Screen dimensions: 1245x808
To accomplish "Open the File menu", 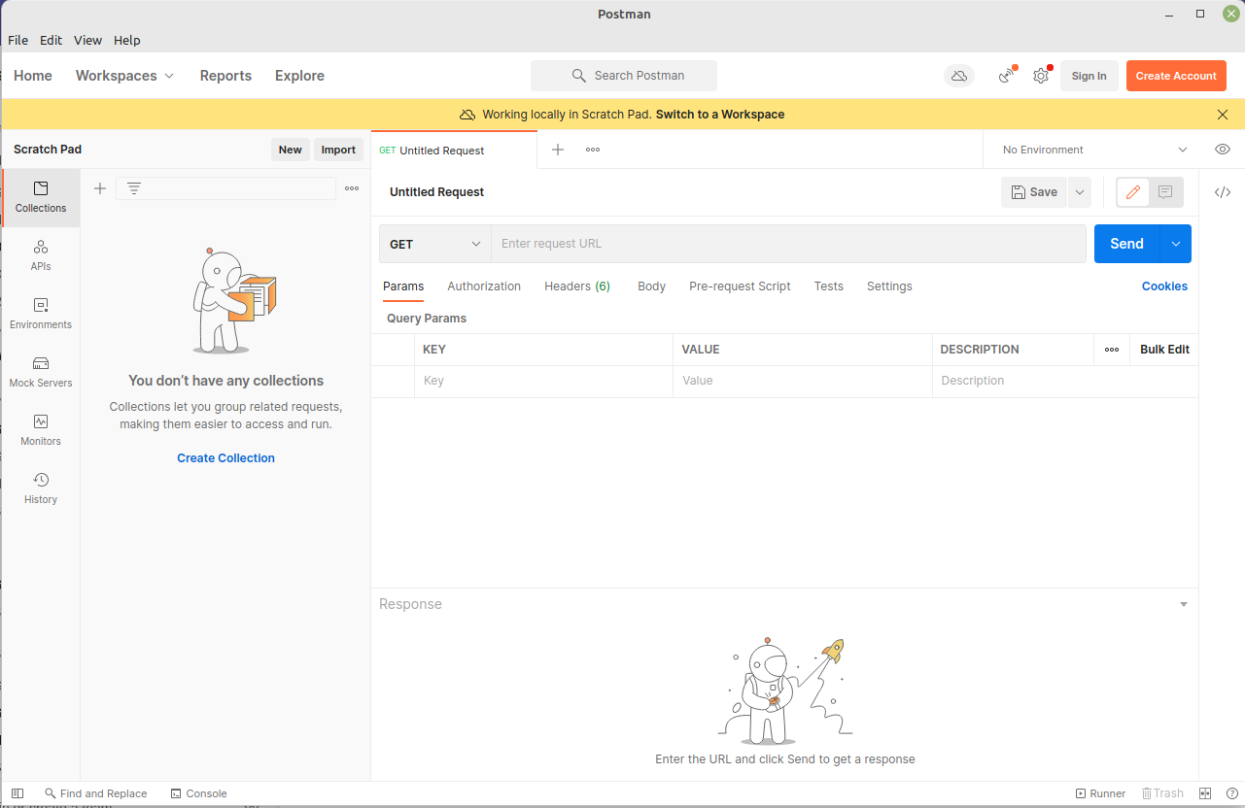I will [17, 40].
